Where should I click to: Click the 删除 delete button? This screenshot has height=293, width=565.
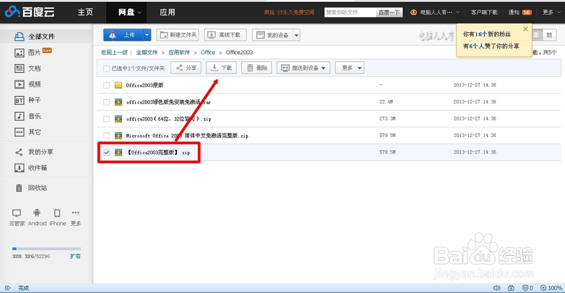257,68
